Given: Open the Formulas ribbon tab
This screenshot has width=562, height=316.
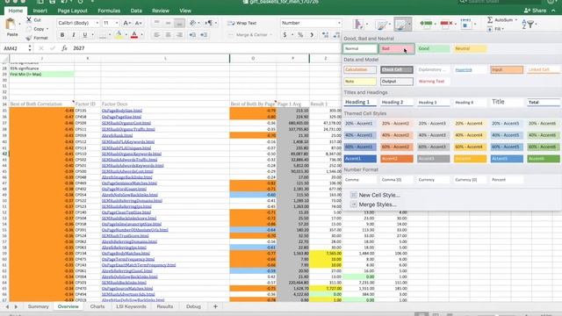Looking at the screenshot, I should (x=109, y=11).
